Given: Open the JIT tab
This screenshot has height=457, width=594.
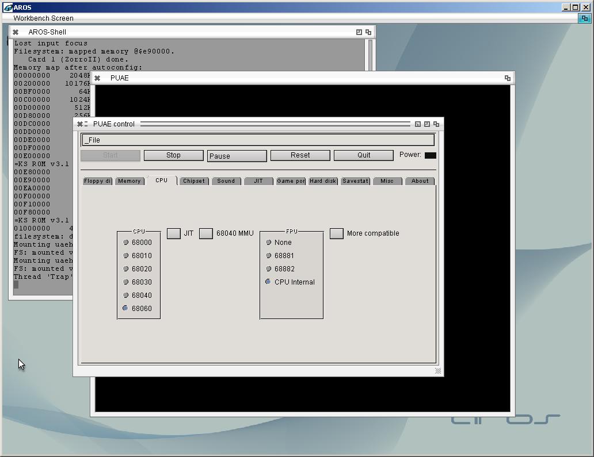Looking at the screenshot, I should coord(258,181).
